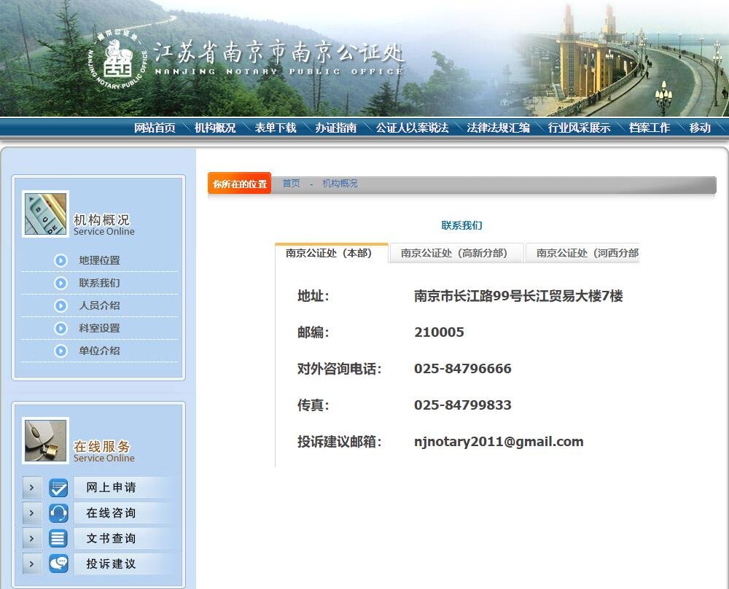729x589 pixels.
Task: Click the 投诉建议 chat bubble icon
Action: (58, 563)
